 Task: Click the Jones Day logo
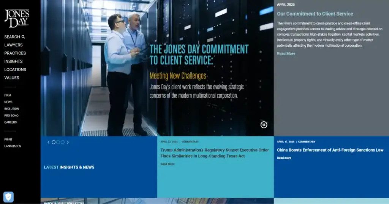click(17, 19)
